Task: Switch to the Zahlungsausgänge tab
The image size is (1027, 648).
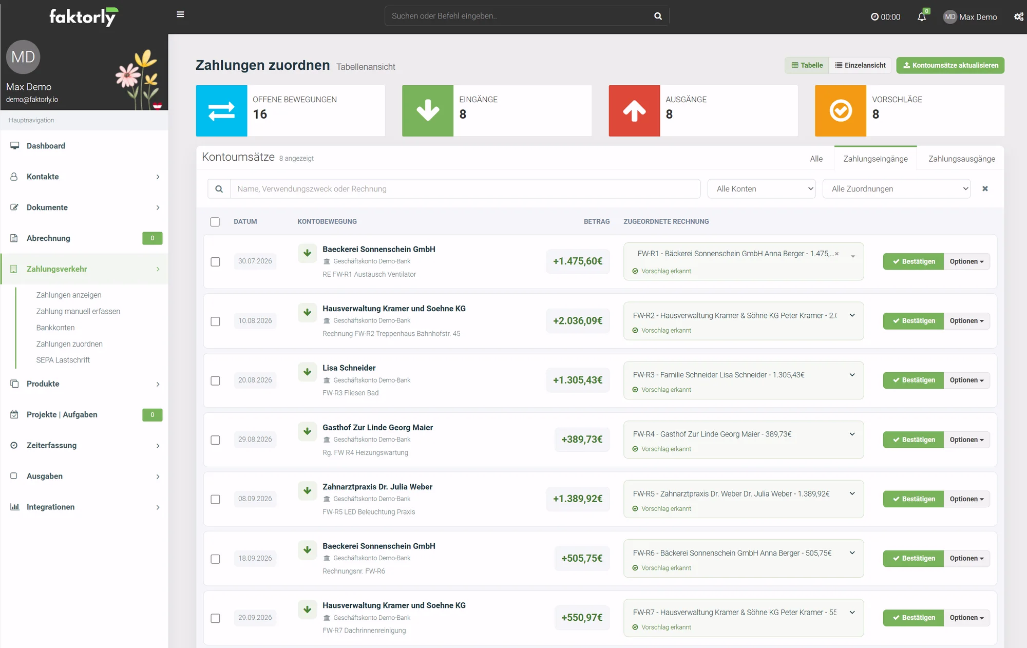Action: (x=961, y=159)
